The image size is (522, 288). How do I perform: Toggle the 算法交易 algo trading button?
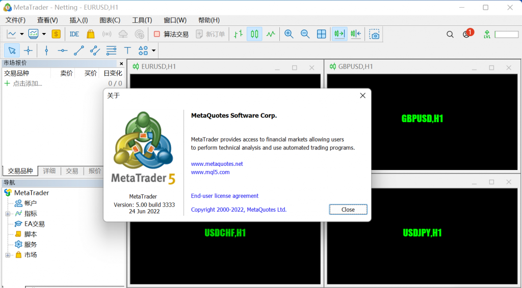171,34
